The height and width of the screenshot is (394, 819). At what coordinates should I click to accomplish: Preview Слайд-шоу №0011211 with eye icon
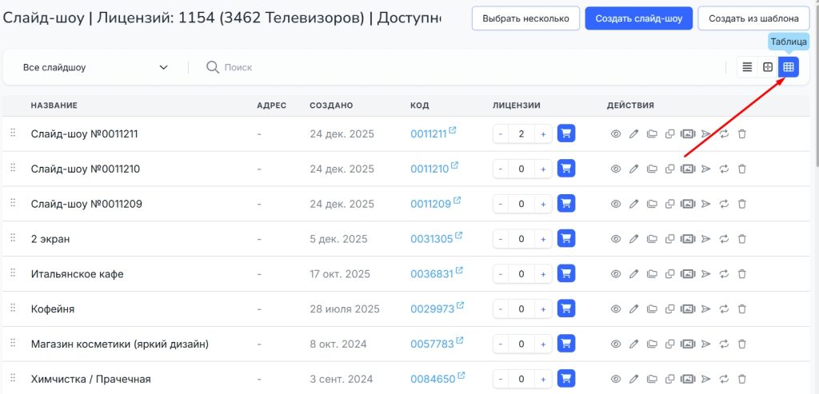[x=616, y=134]
